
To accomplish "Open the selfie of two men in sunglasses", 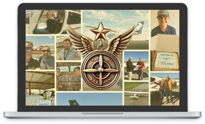I will tap(40, 53).
